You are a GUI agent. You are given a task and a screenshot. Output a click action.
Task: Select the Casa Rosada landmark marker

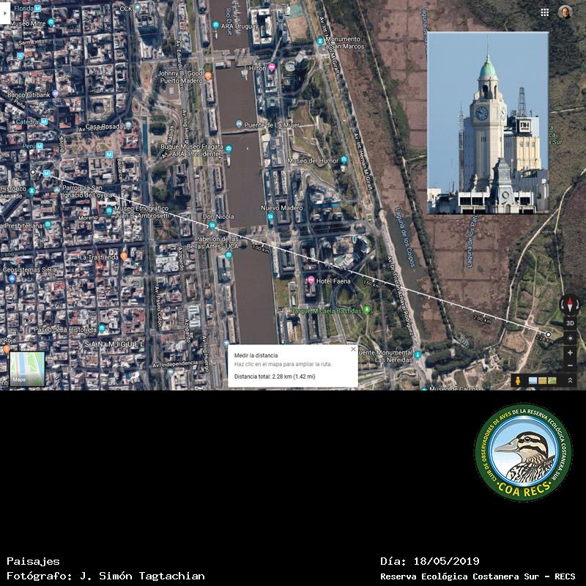point(128,126)
